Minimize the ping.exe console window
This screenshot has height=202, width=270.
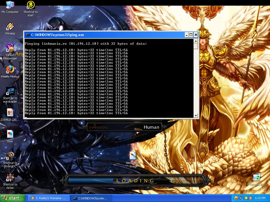click(x=187, y=35)
